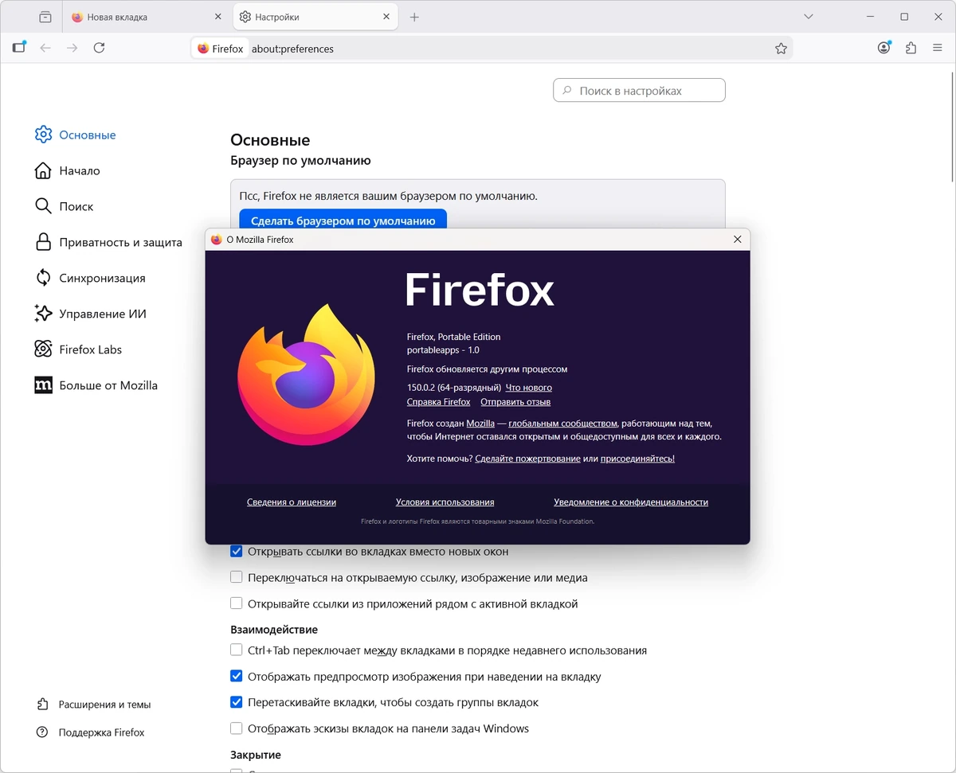Click the home icon beside Начало
The height and width of the screenshot is (773, 956).
coord(43,170)
